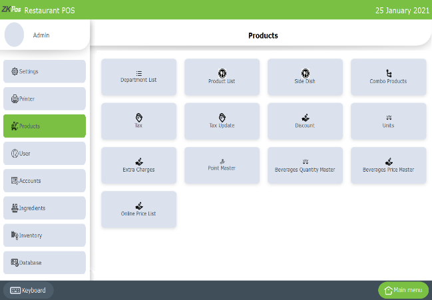Click the Discount hand icon

tap(306, 118)
